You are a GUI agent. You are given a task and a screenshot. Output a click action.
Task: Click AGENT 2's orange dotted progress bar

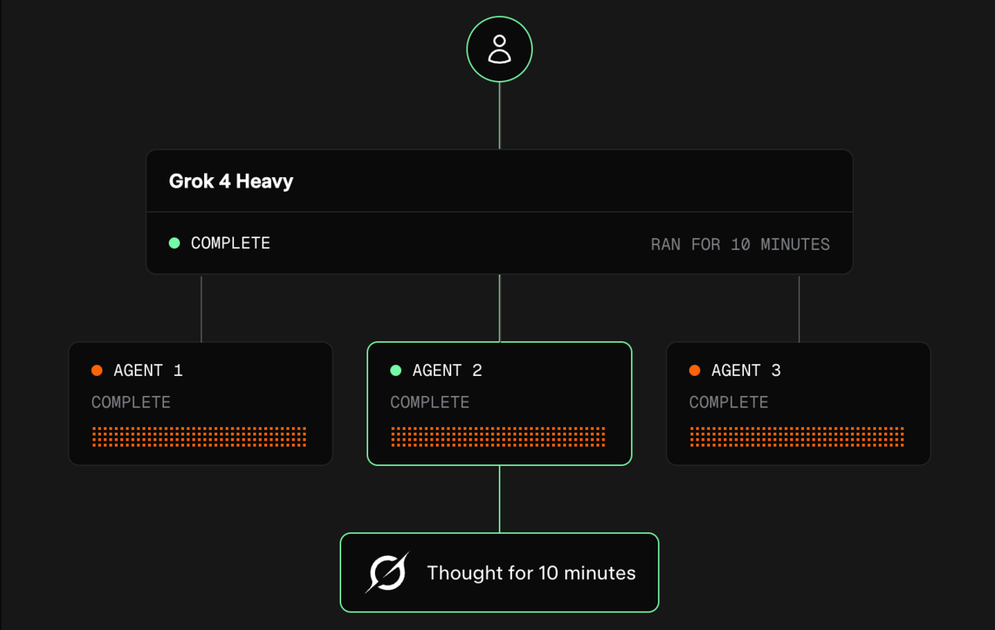coord(498,437)
